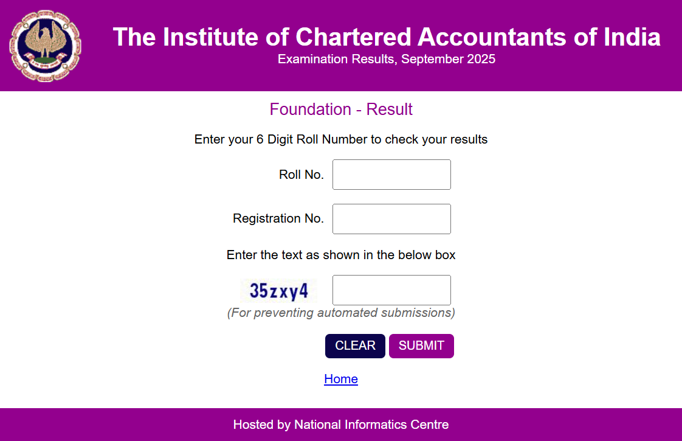Clear the form using the dark CLEAR control
This screenshot has width=682, height=441.
tap(355, 346)
